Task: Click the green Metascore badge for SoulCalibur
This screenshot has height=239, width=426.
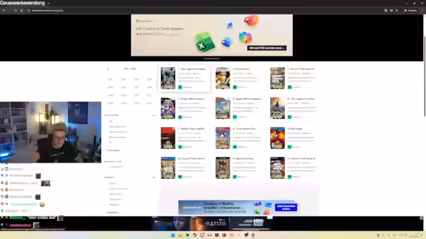Action: (235, 87)
